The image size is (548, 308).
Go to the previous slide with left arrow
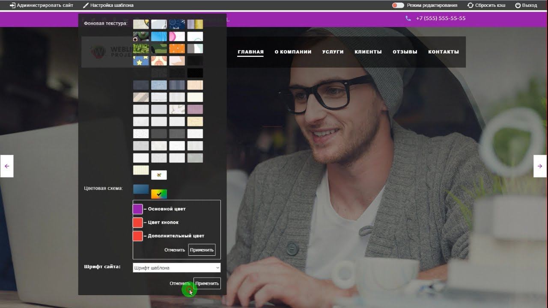[7, 166]
